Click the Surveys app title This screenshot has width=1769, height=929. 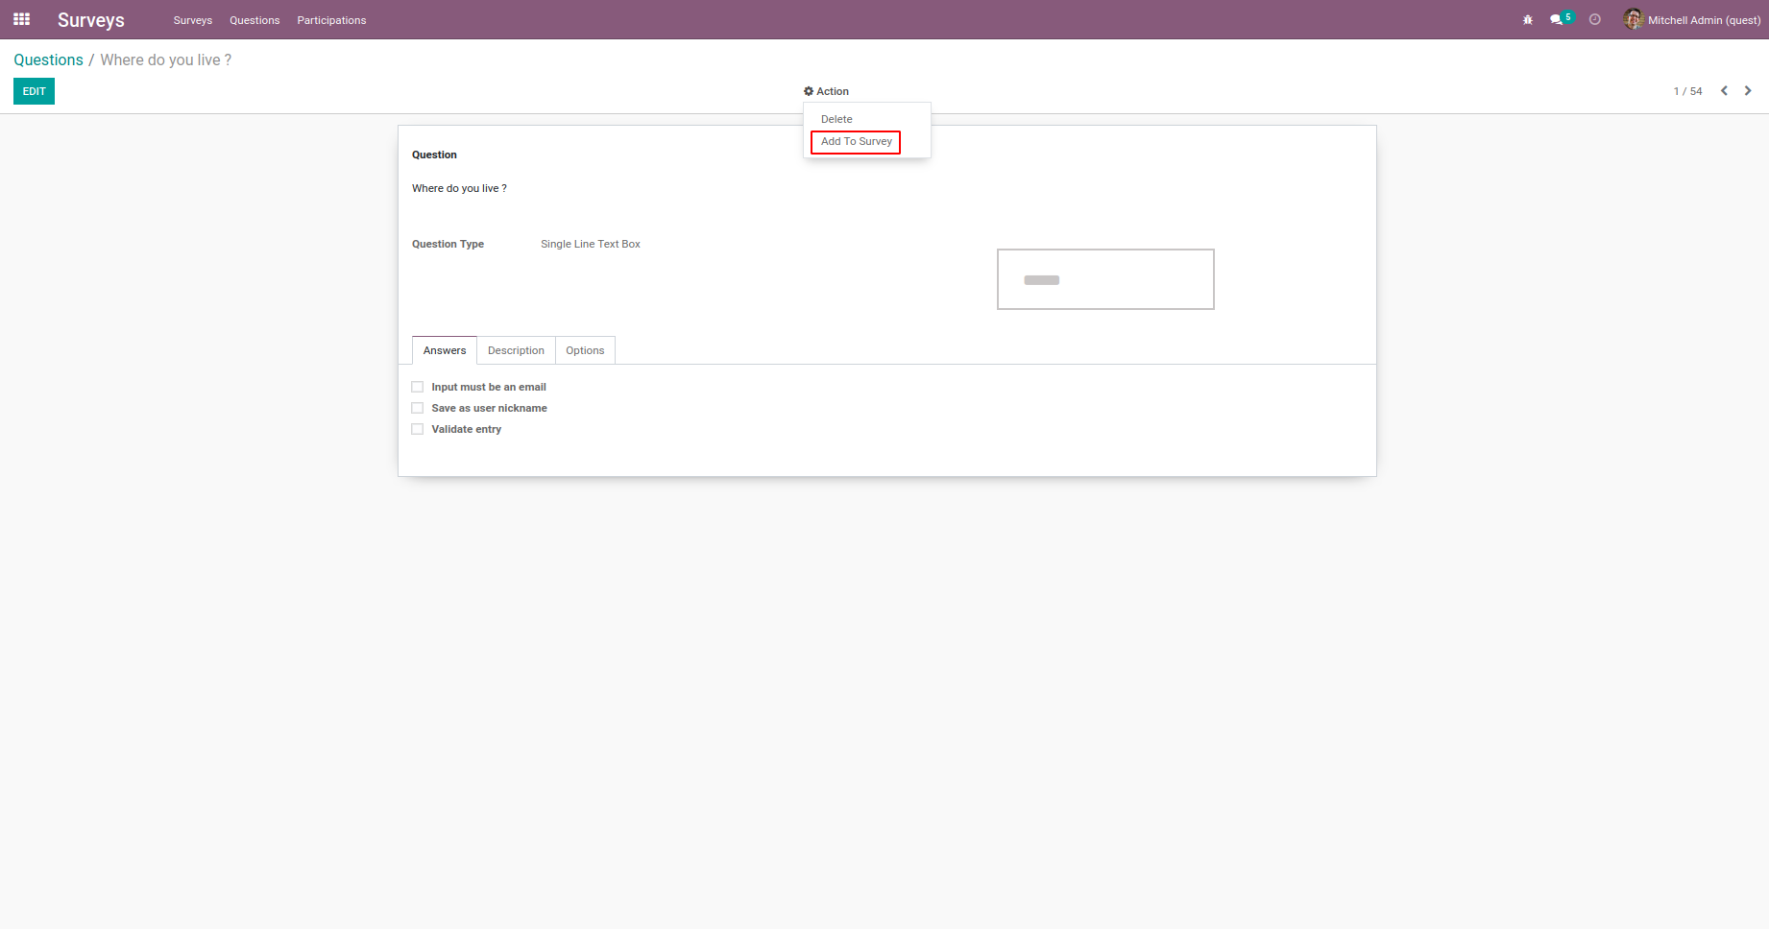pyautogui.click(x=91, y=20)
